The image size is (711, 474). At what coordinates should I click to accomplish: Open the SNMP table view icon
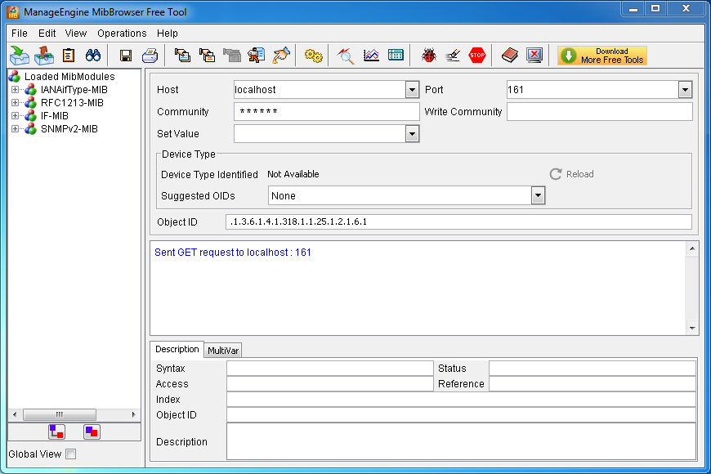point(396,56)
